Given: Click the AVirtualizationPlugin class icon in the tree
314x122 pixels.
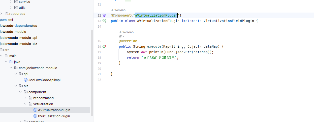Looking at the screenshot, I should tap(35, 110).
